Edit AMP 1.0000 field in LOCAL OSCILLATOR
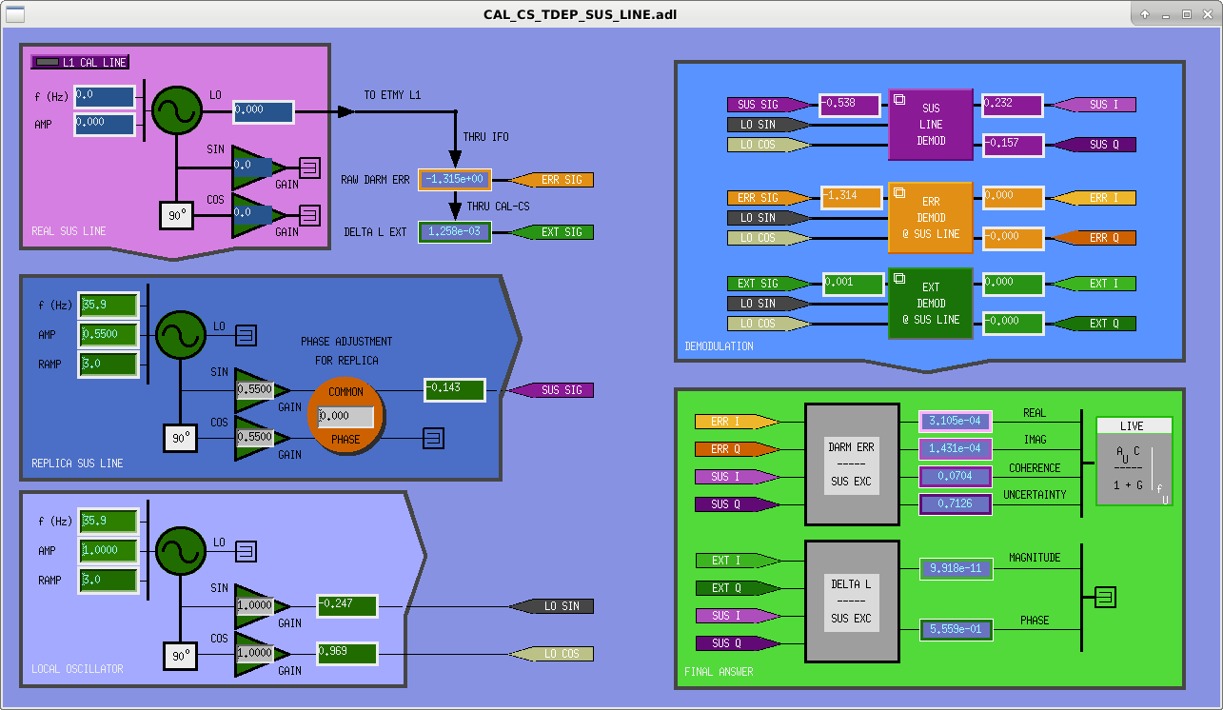This screenshot has height=710, width=1223. point(108,551)
